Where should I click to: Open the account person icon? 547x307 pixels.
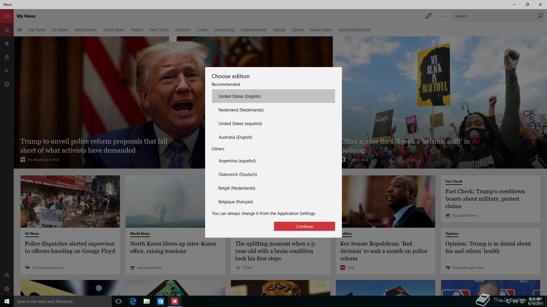click(7, 275)
